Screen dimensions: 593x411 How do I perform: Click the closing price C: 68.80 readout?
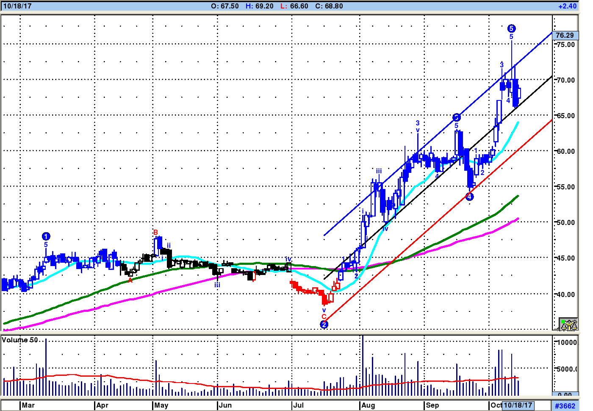pos(329,6)
